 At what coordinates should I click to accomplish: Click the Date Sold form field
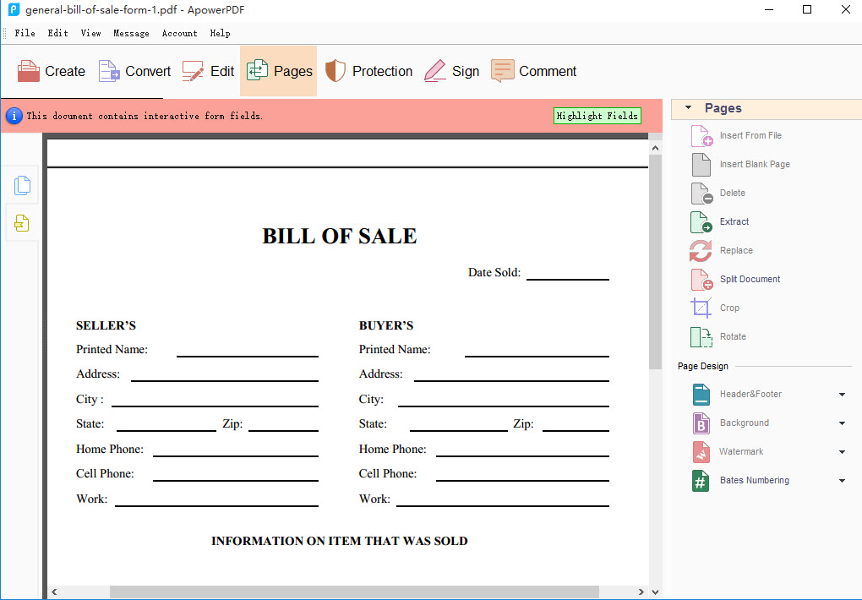567,273
